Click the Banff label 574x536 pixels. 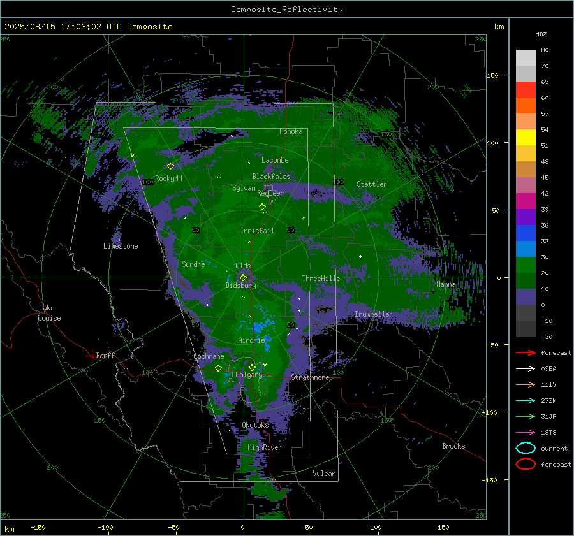pos(105,355)
